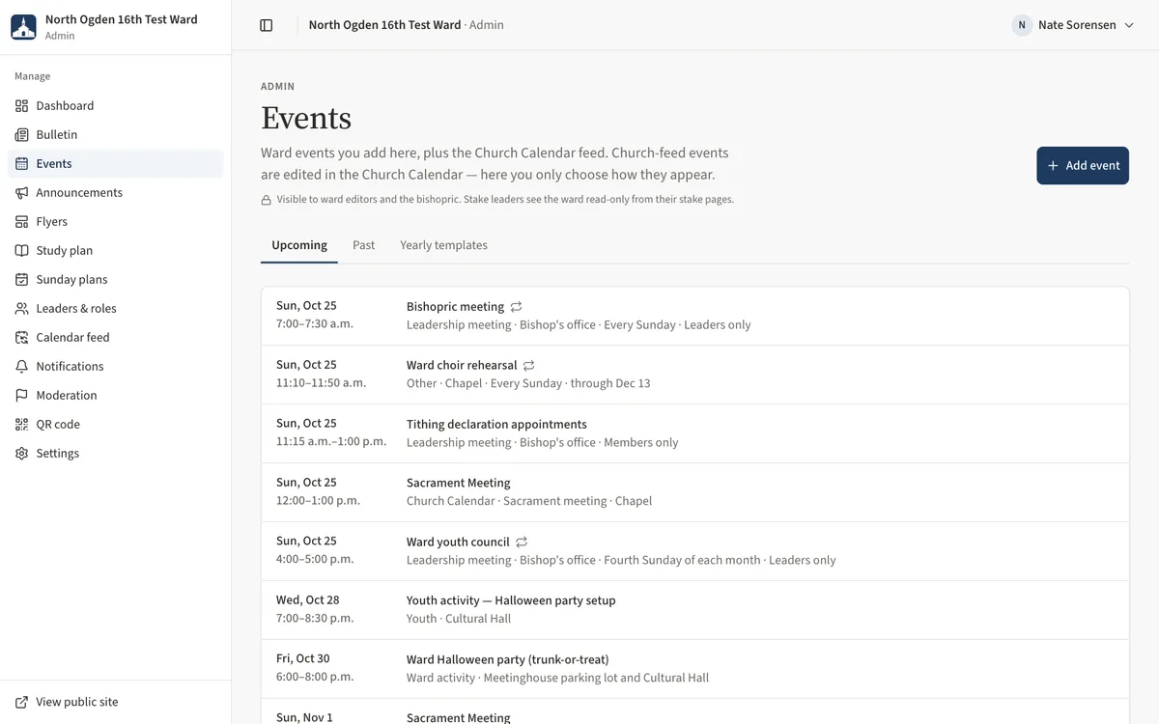Select Notifications in sidebar

[116, 367]
